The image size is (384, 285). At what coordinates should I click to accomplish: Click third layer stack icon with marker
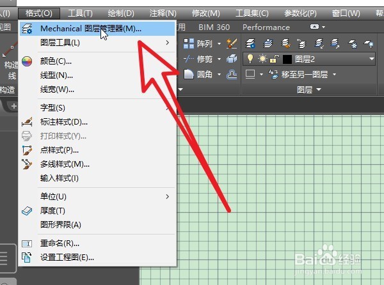click(285, 43)
